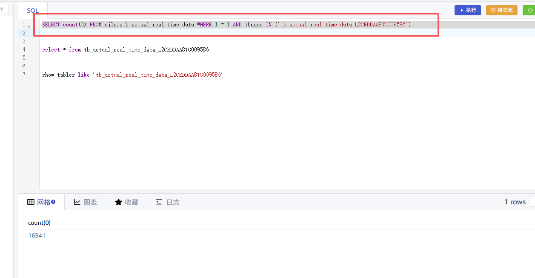The width and height of the screenshot is (535, 278).
Task: Place cursor in the line 4 select statement
Action: click(125, 50)
